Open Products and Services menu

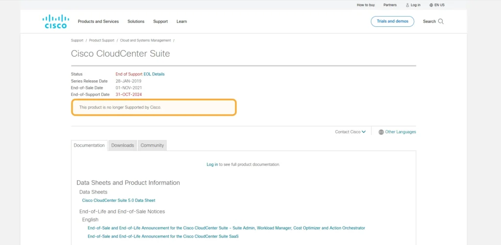tap(98, 22)
